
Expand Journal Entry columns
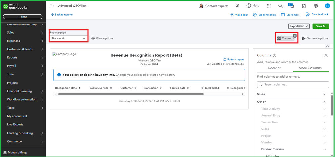coord(325,115)
